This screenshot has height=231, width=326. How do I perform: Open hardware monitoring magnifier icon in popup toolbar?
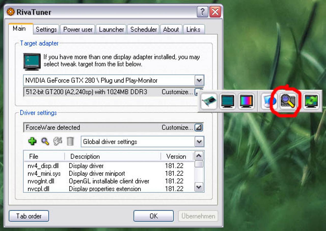[x=288, y=101]
